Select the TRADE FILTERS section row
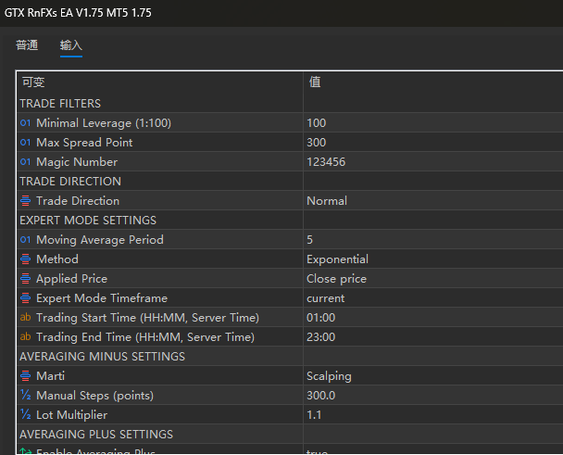Image resolution: width=563 pixels, height=455 pixels. click(290, 104)
